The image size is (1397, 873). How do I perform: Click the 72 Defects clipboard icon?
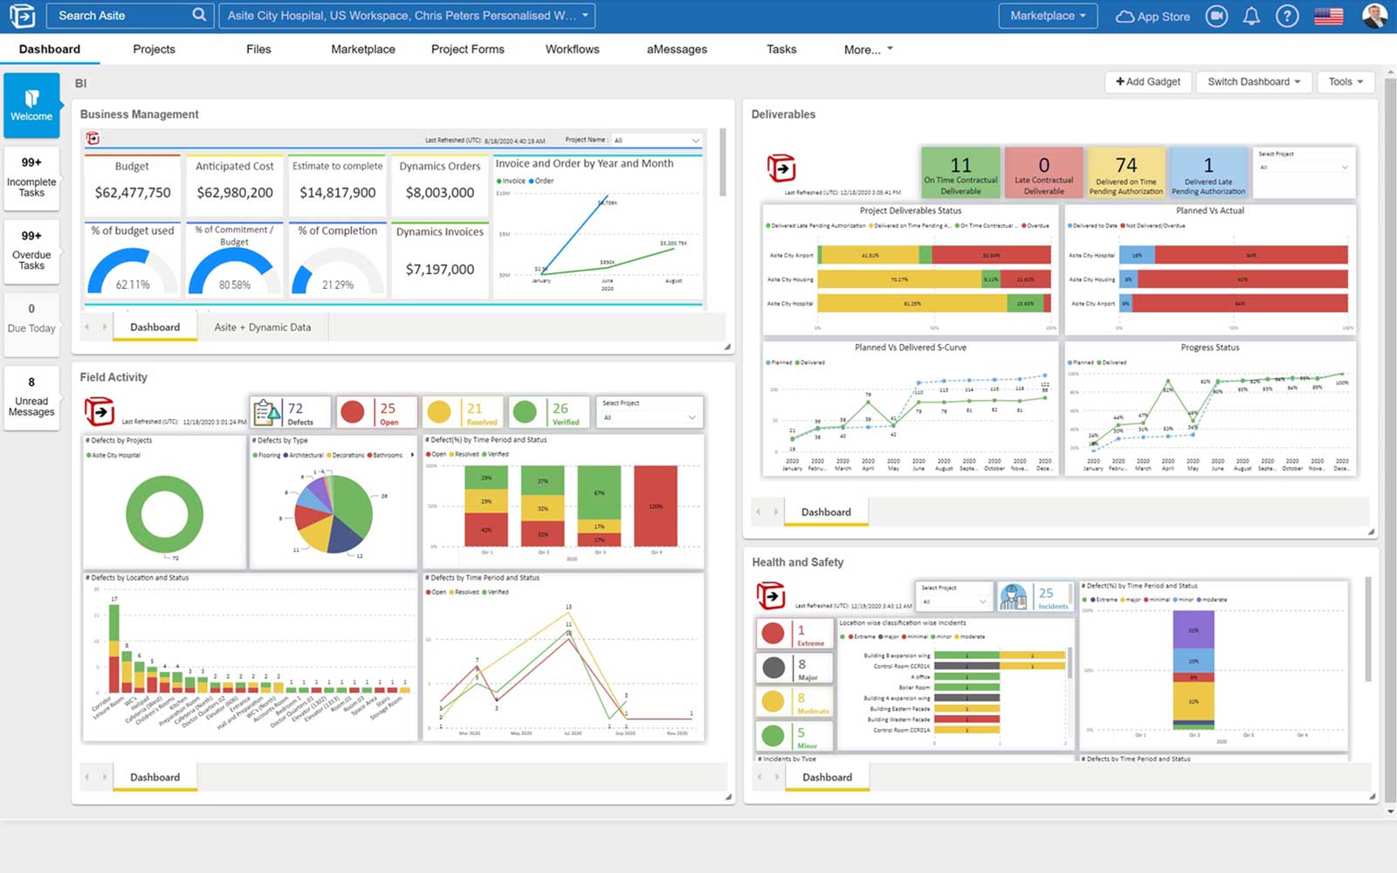[x=265, y=411]
